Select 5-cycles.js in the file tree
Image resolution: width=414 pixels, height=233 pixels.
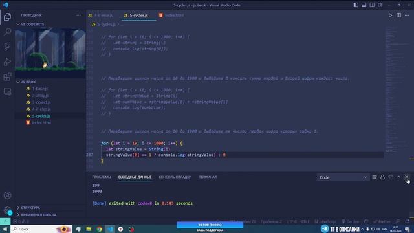[x=50, y=116]
